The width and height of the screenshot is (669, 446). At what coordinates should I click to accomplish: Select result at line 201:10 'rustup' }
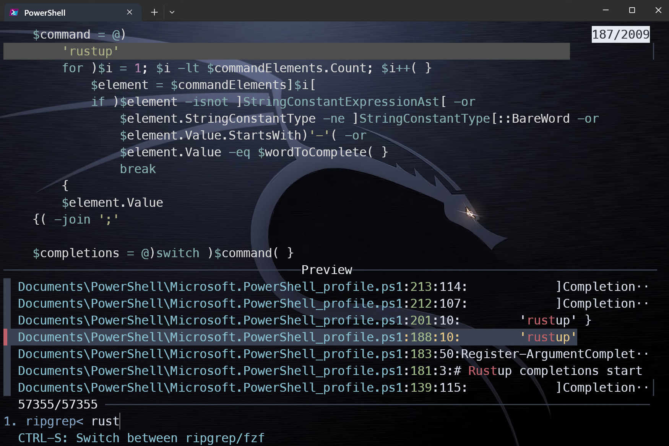tap(305, 320)
